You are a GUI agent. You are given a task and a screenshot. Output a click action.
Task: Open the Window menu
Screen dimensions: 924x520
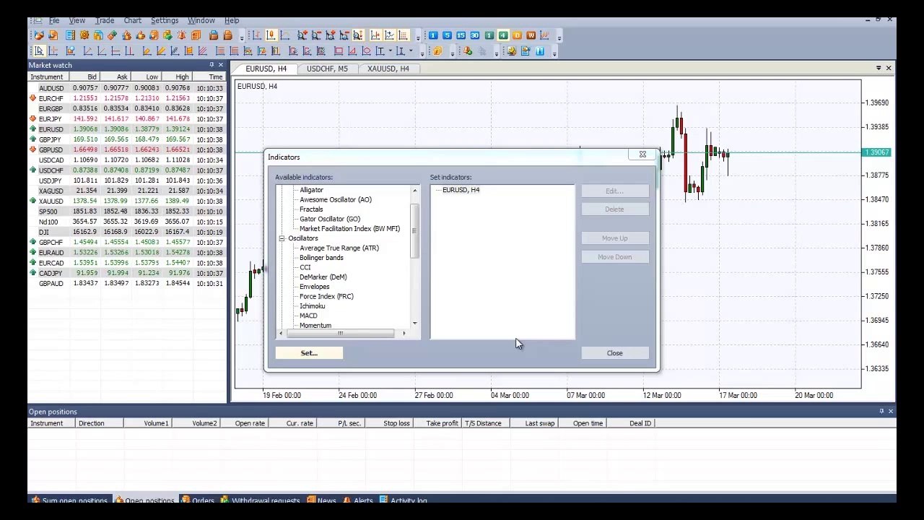[201, 20]
